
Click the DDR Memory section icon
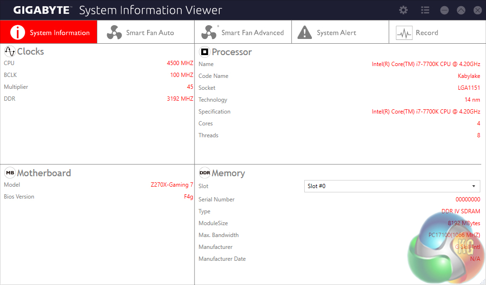click(x=205, y=173)
